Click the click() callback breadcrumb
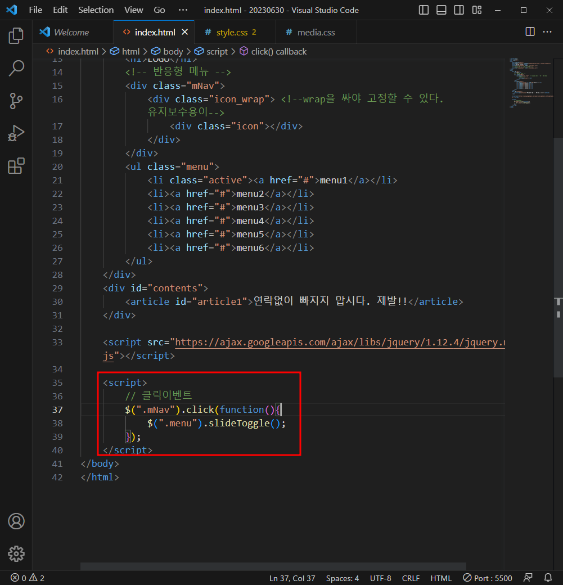 (273, 52)
